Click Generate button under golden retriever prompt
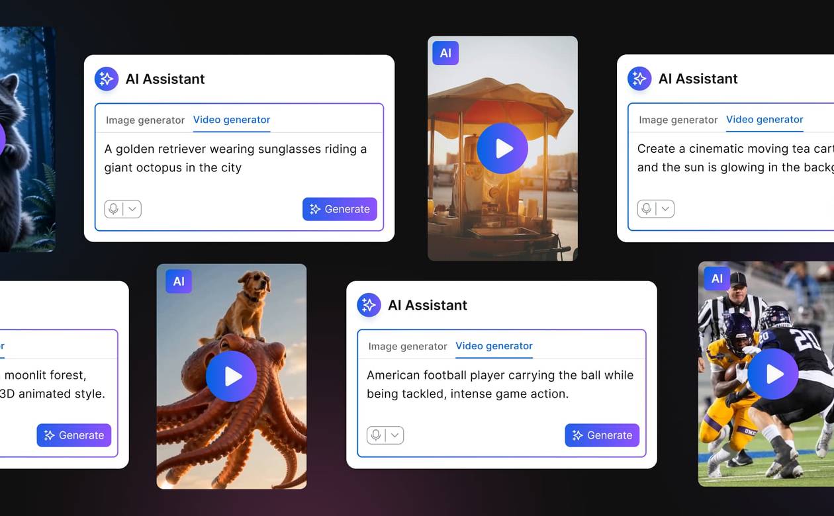This screenshot has height=516, width=834. [x=340, y=209]
